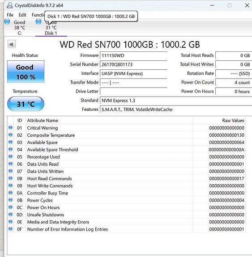The image size is (252, 257).
Task: Open the File menu
Action: [10, 15]
